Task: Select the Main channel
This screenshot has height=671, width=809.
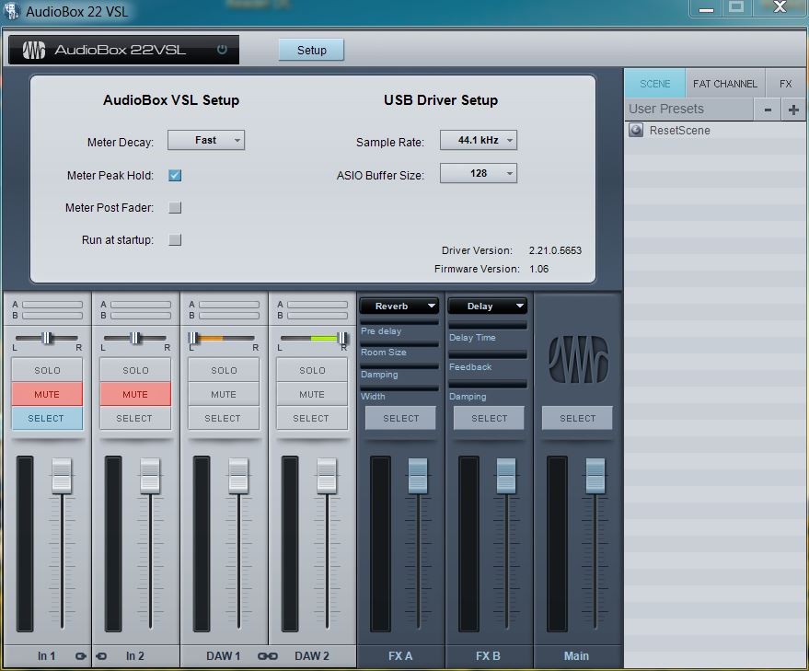Action: click(x=577, y=418)
